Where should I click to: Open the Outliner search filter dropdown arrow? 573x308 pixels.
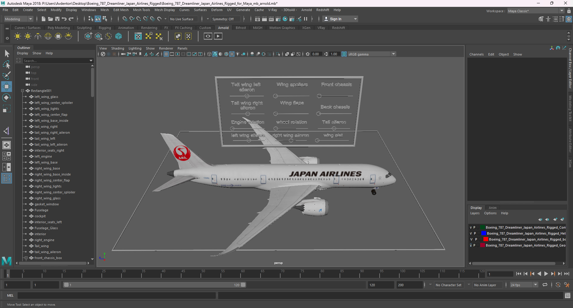(91, 61)
